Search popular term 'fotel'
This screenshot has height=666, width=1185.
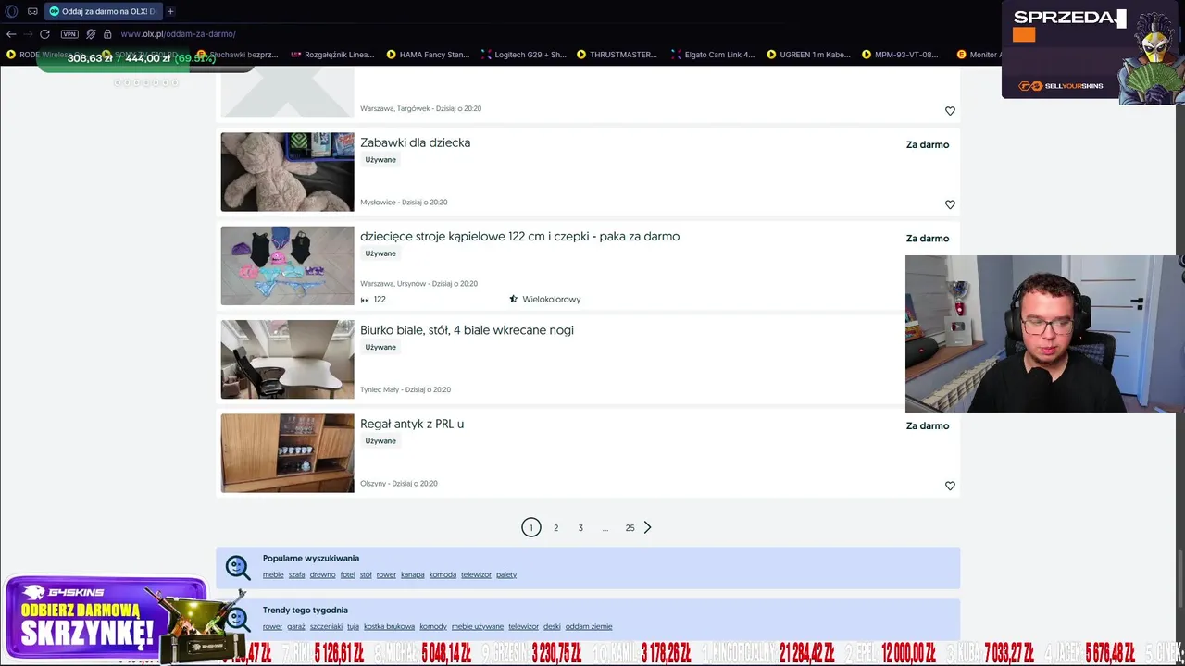348,574
